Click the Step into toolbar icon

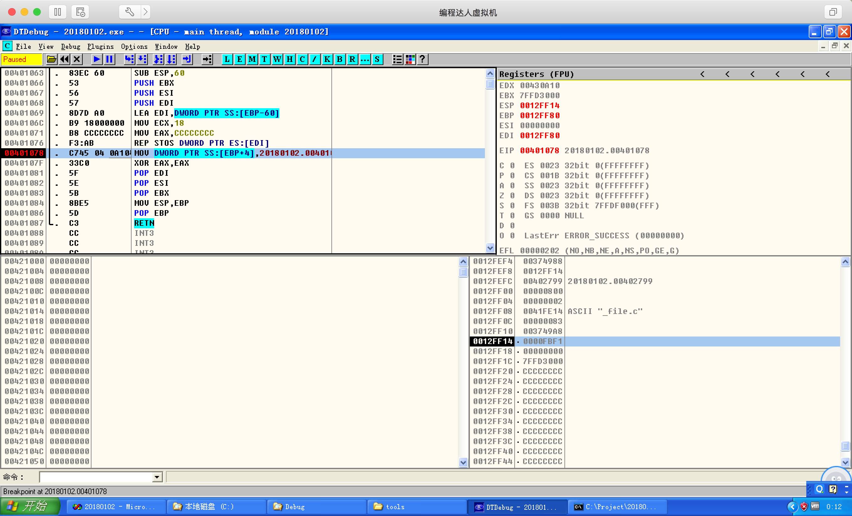[x=129, y=59]
